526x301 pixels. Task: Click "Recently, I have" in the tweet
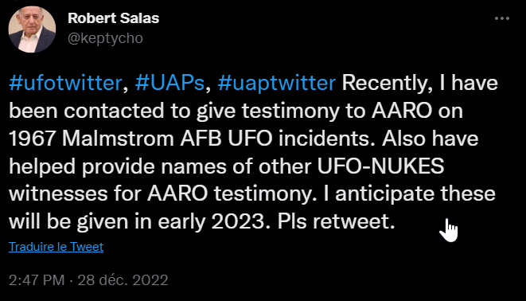[419, 84]
